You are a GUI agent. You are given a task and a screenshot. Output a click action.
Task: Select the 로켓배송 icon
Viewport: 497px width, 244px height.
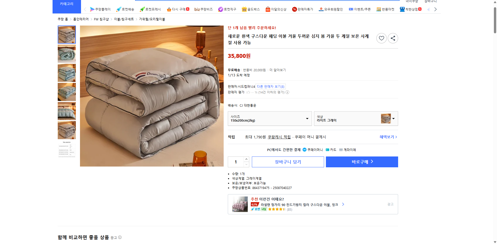(126, 9)
